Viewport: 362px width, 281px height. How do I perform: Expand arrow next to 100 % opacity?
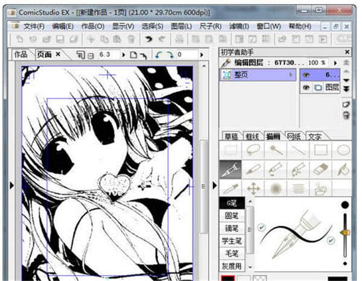pos(334,63)
